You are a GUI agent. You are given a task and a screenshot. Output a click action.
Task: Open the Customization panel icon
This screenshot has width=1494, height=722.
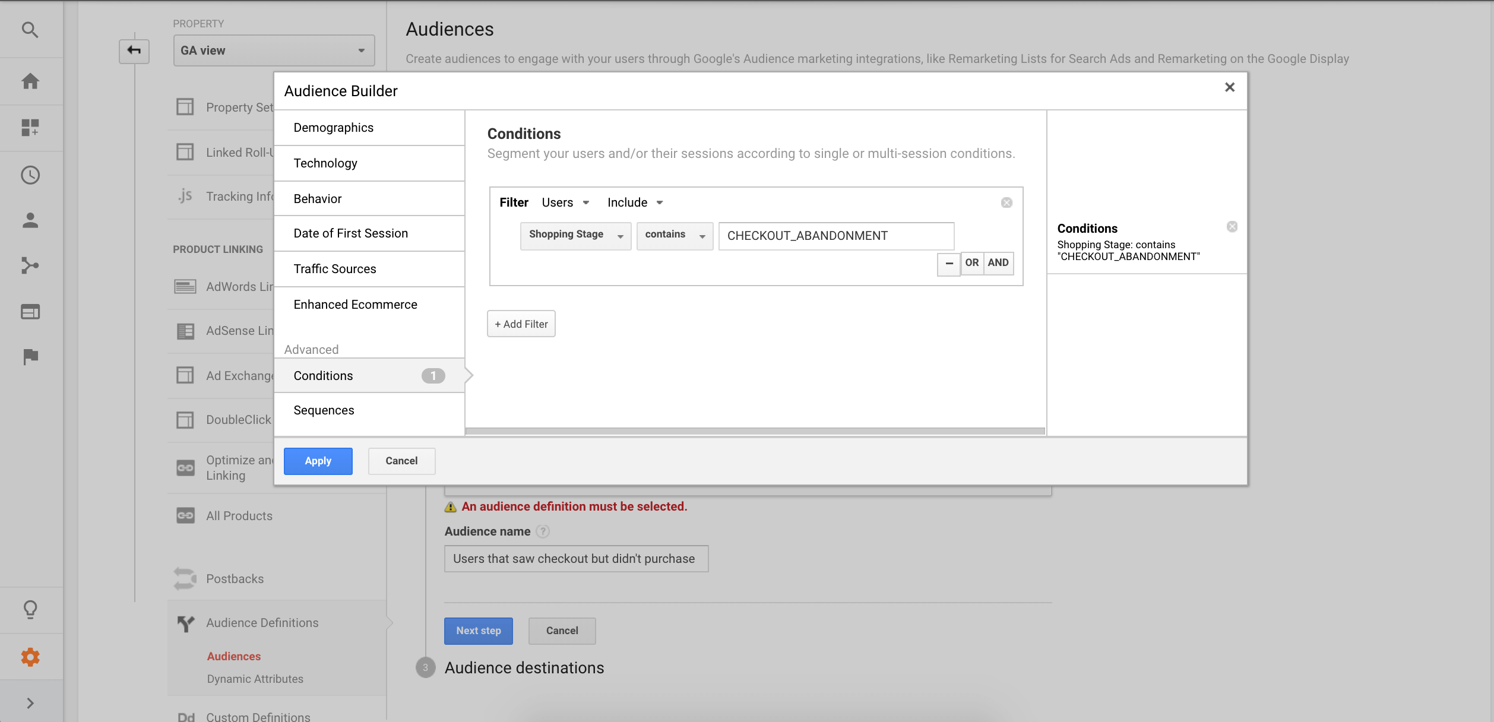30,128
